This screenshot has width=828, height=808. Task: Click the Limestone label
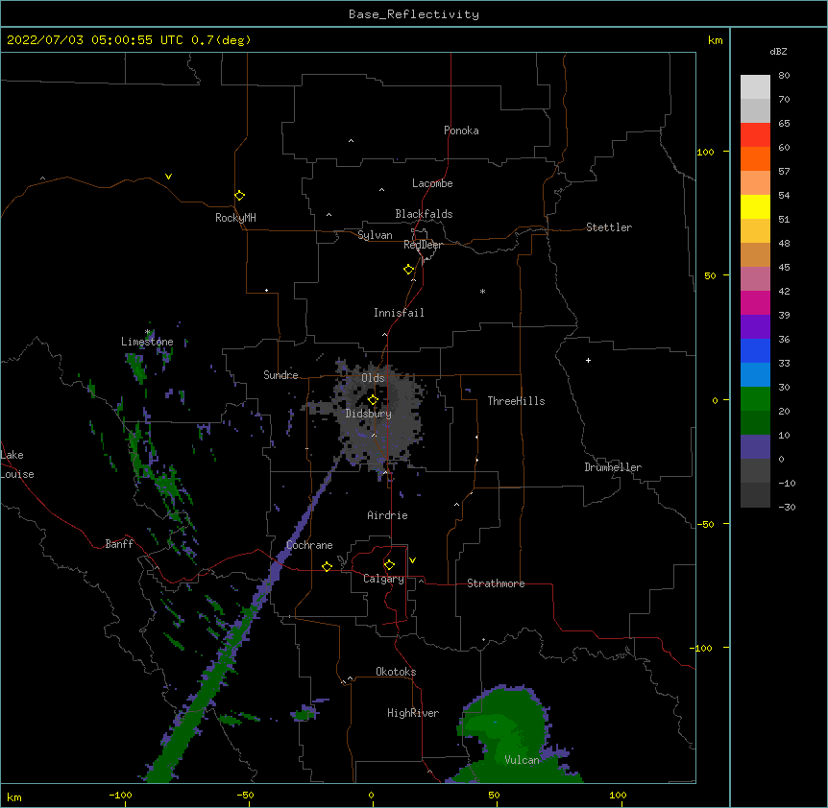click(x=147, y=342)
